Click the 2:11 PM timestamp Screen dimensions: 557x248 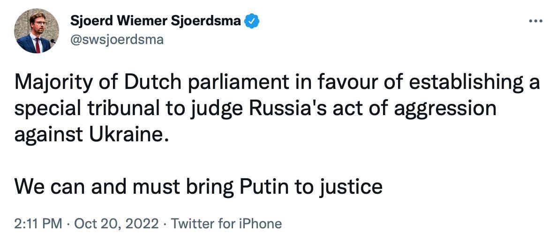pos(38,224)
